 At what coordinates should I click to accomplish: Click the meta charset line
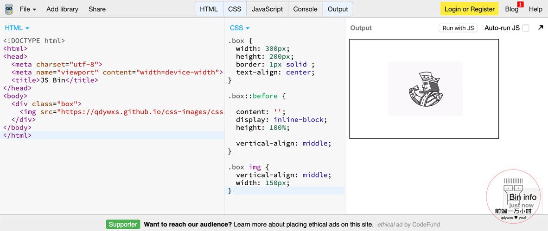pos(57,64)
